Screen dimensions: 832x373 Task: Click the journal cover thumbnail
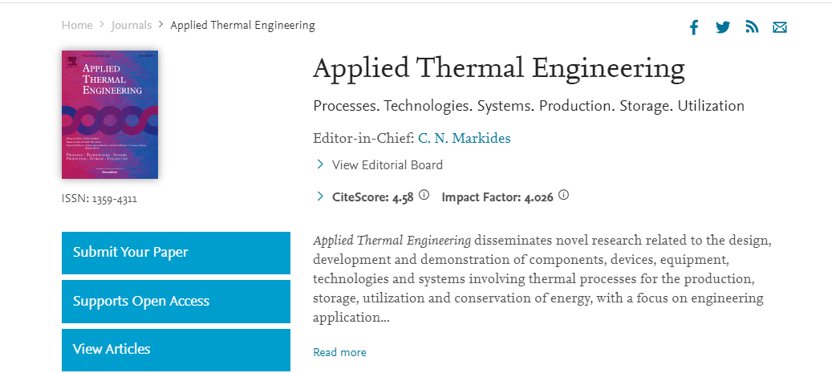point(110,115)
